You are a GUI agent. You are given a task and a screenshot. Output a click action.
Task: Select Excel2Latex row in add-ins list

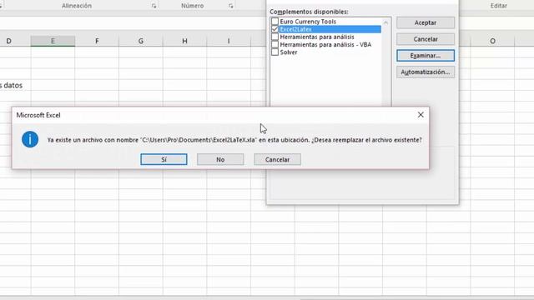click(330, 29)
